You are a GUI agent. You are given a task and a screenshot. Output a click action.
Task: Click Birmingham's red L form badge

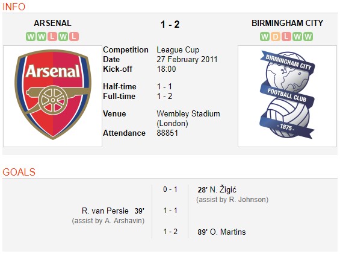pyautogui.click(x=286, y=37)
